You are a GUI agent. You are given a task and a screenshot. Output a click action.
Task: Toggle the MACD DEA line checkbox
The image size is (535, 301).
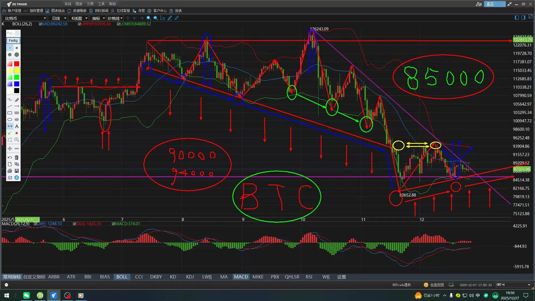74,224
